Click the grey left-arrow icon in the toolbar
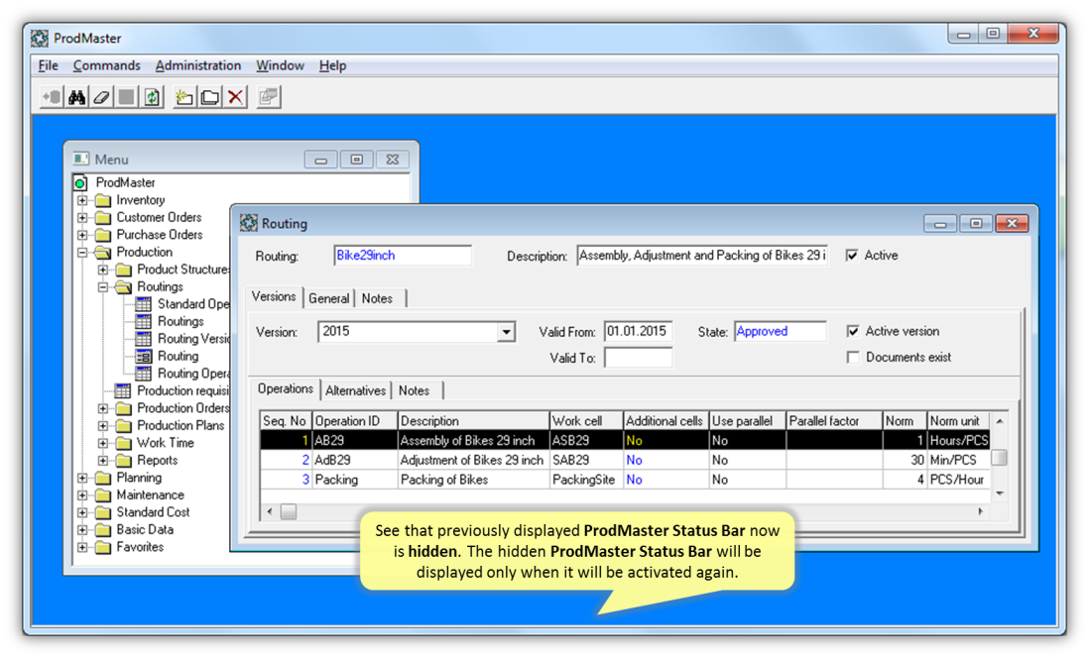1089x658 pixels. click(52, 97)
